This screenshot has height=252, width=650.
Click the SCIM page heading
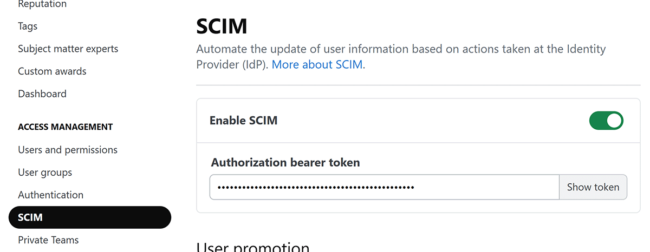(222, 26)
